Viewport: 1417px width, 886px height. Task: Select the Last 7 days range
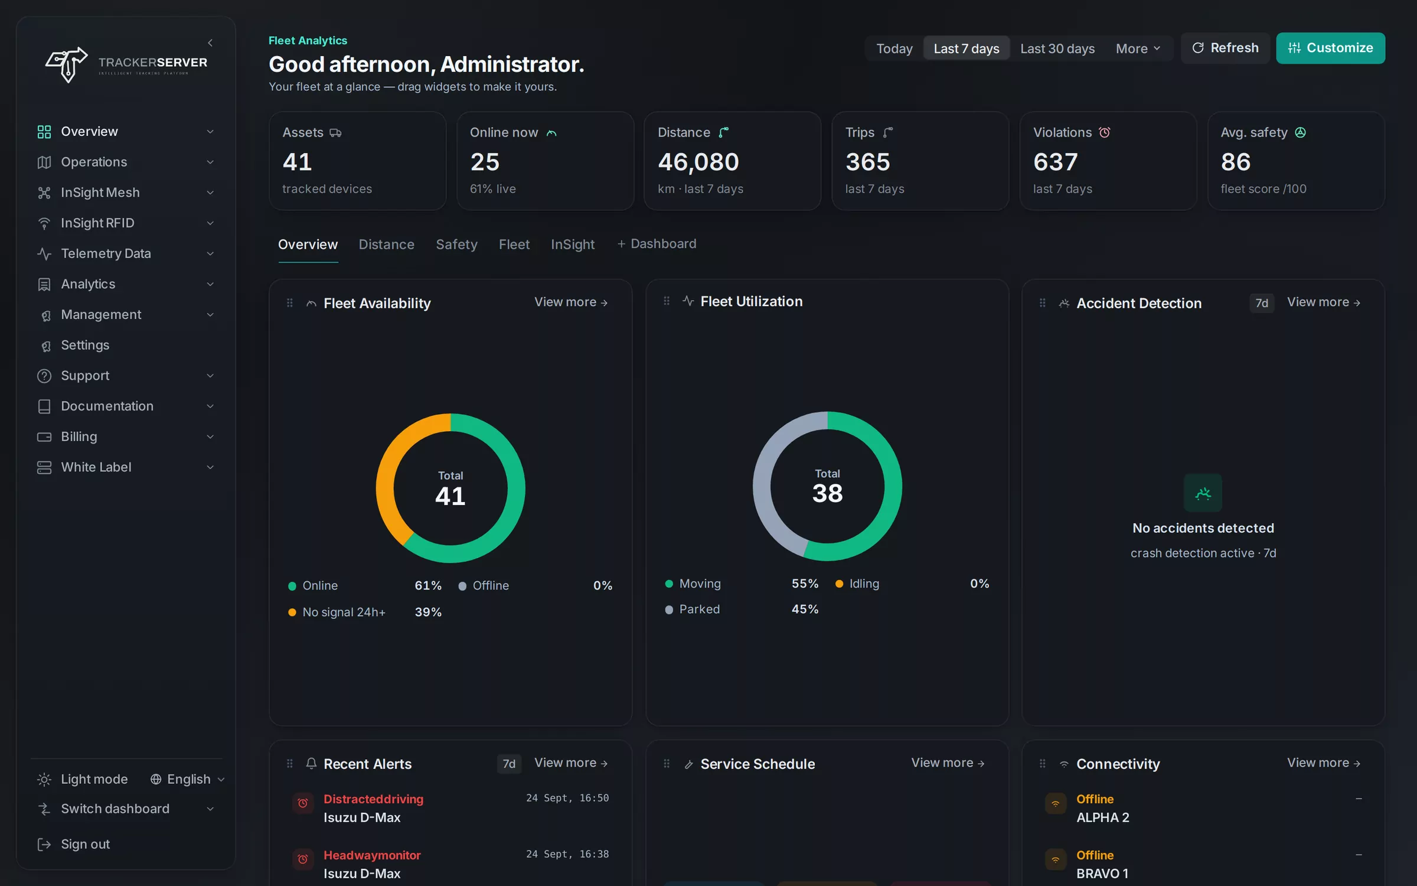967,48
